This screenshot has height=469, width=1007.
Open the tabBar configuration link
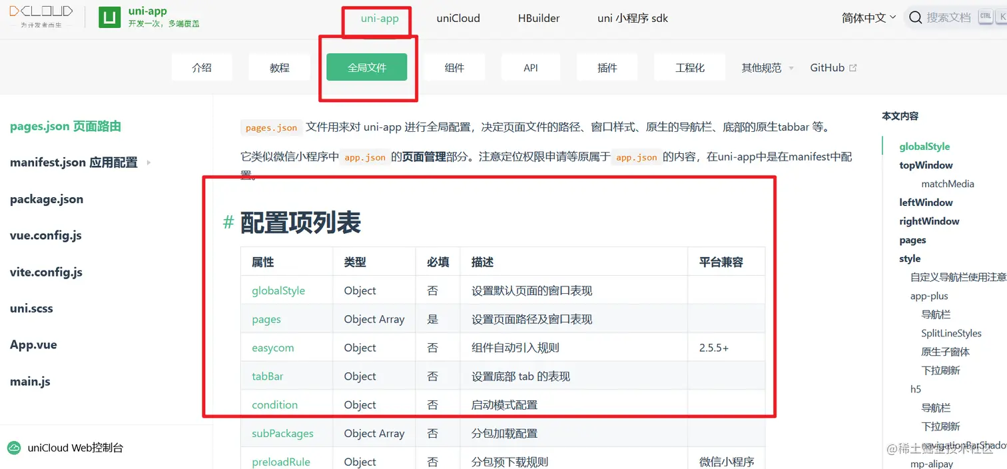(267, 376)
